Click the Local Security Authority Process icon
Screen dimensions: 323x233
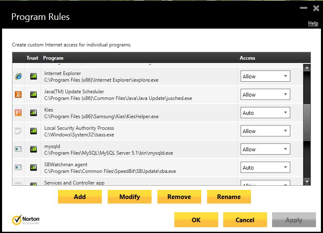point(18,131)
